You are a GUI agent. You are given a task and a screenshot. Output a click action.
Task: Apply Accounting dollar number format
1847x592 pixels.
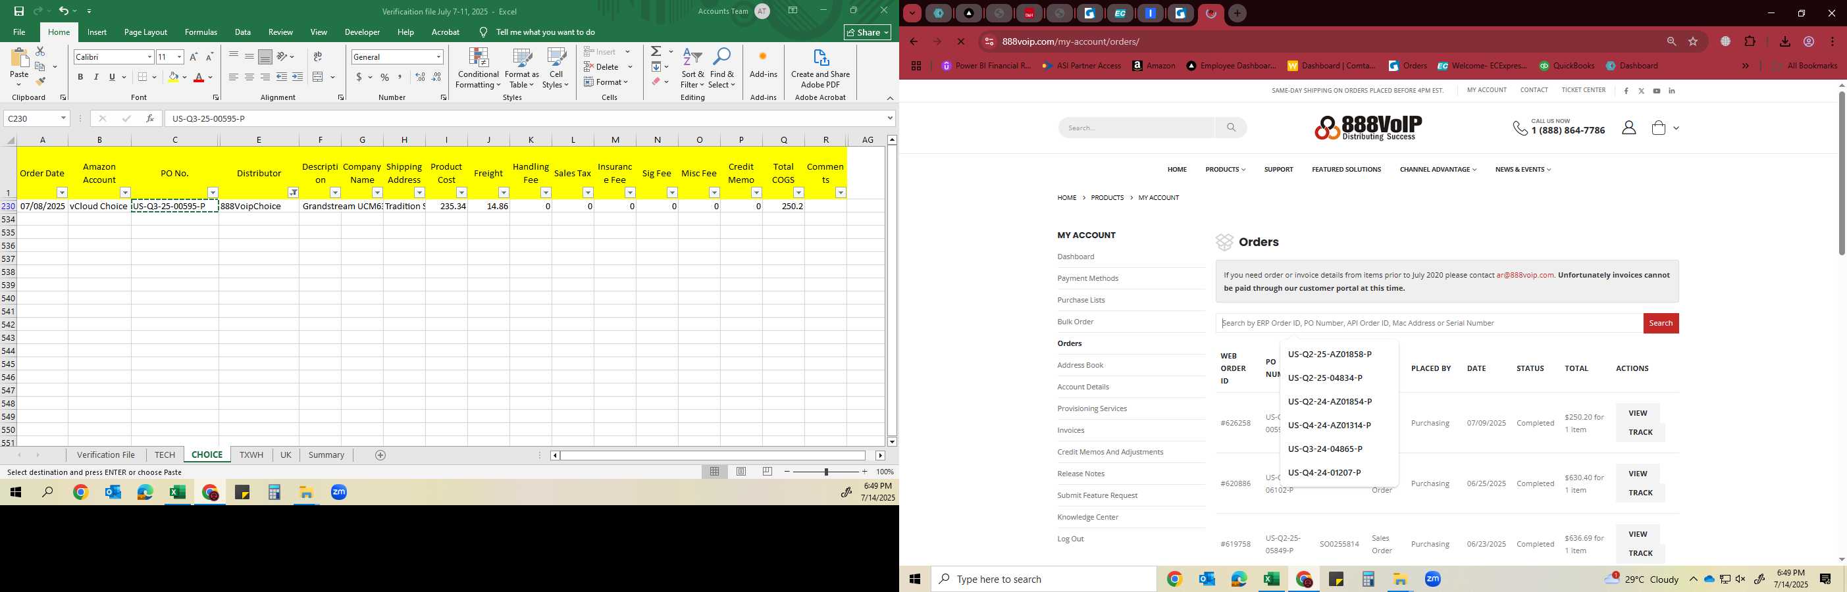click(x=359, y=77)
